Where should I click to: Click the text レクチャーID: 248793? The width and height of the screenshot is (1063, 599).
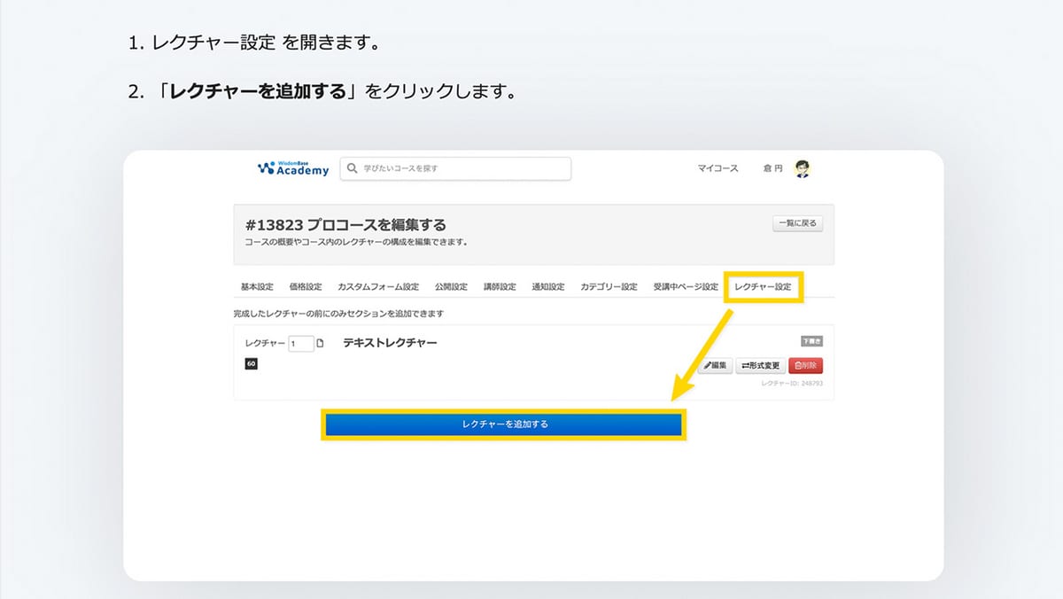[792, 384]
